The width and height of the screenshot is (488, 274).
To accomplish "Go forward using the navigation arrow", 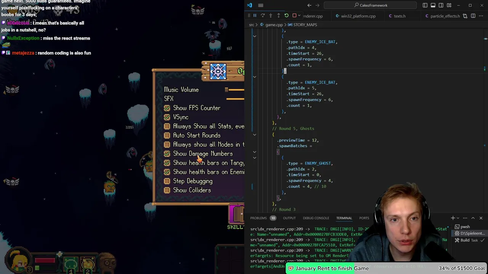I will (x=317, y=5).
